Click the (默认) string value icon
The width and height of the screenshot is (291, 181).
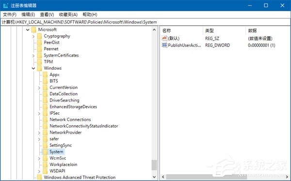click(164, 38)
